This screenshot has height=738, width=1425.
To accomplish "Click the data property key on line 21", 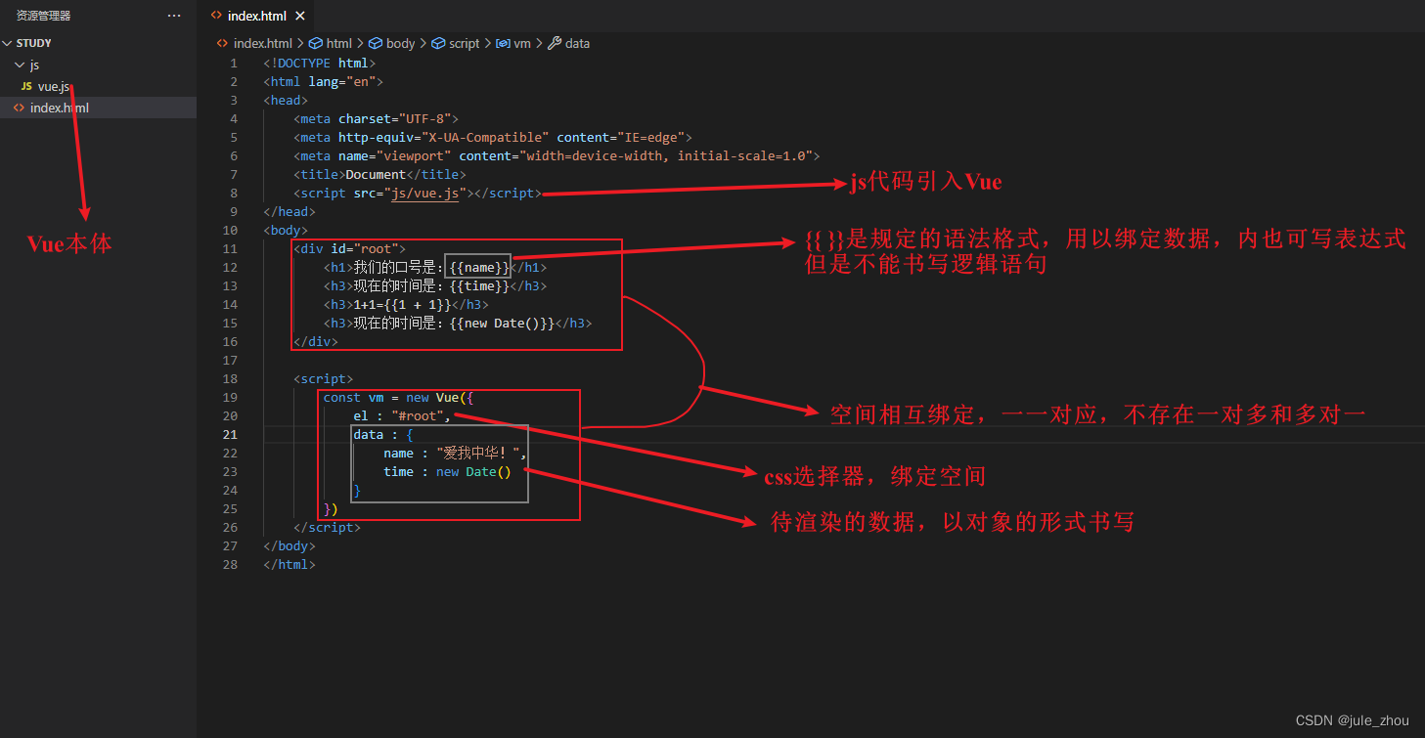I will click(369, 435).
